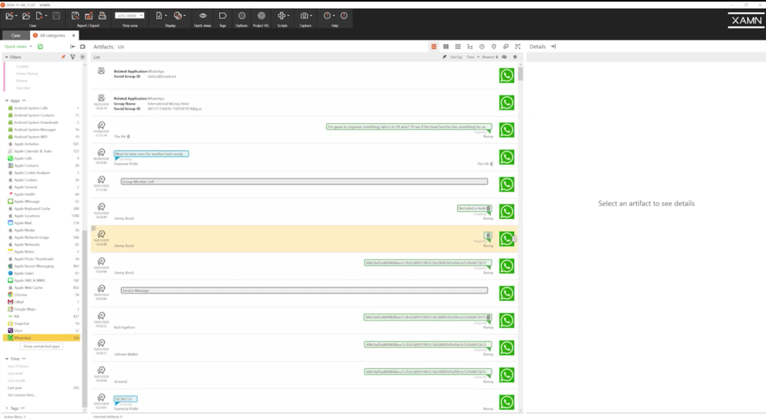
Task: Toggle sort order Newest arrow
Action: 490,57
